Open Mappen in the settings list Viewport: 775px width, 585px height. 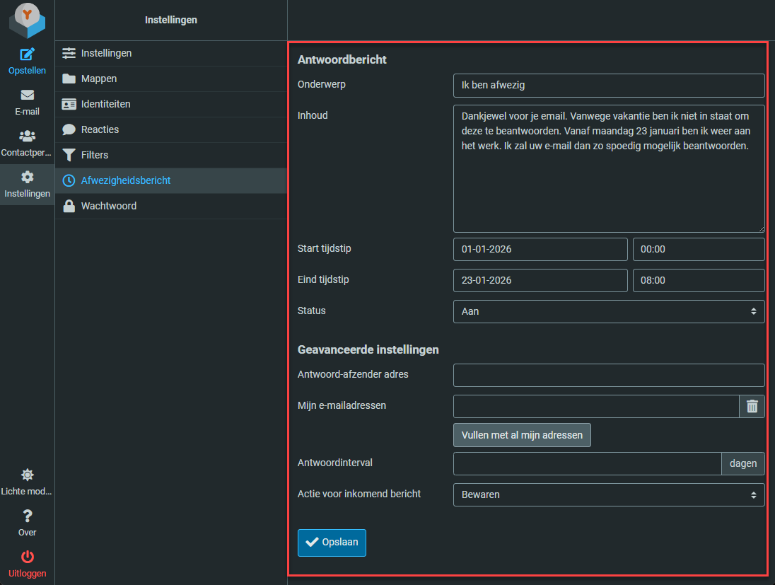pos(99,79)
